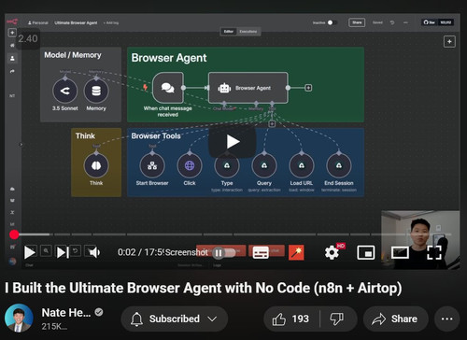Viewport: 467px width, 340px height.
Task: Turn on subtitles/closed captions
Action: coord(261,252)
